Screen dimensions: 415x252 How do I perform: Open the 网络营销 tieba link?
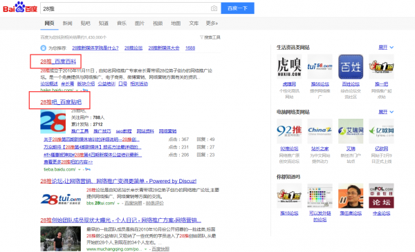point(167,131)
